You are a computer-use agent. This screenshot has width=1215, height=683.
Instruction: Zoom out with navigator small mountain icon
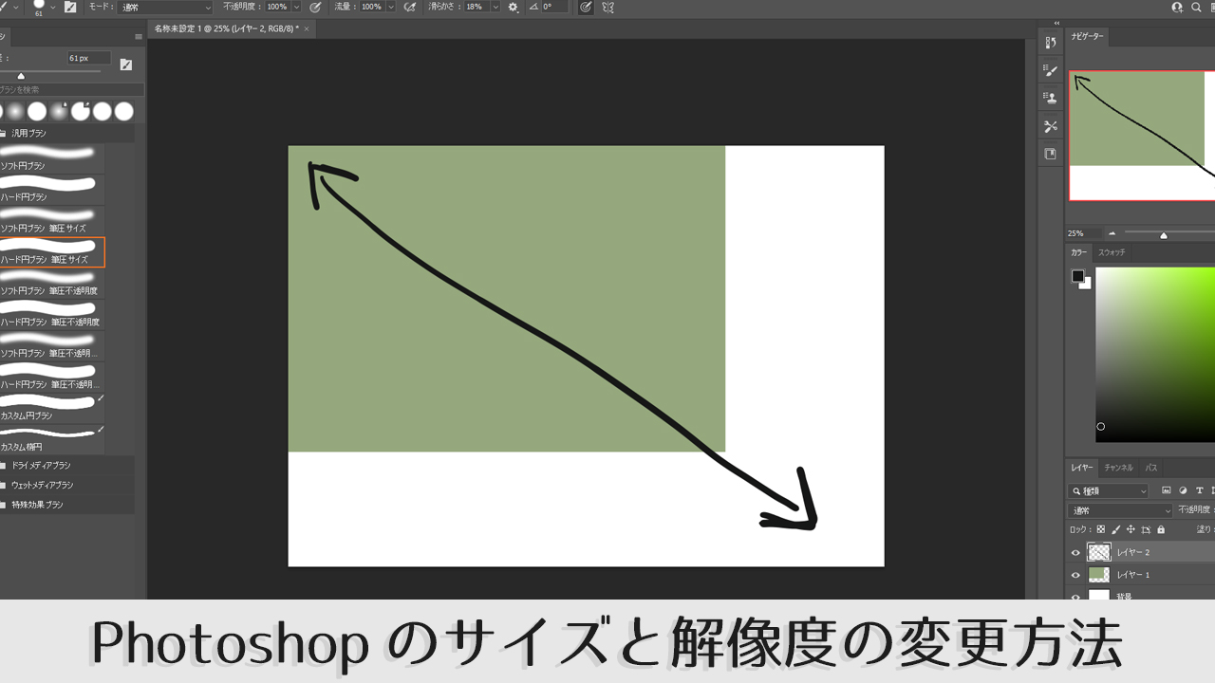click(x=1112, y=233)
